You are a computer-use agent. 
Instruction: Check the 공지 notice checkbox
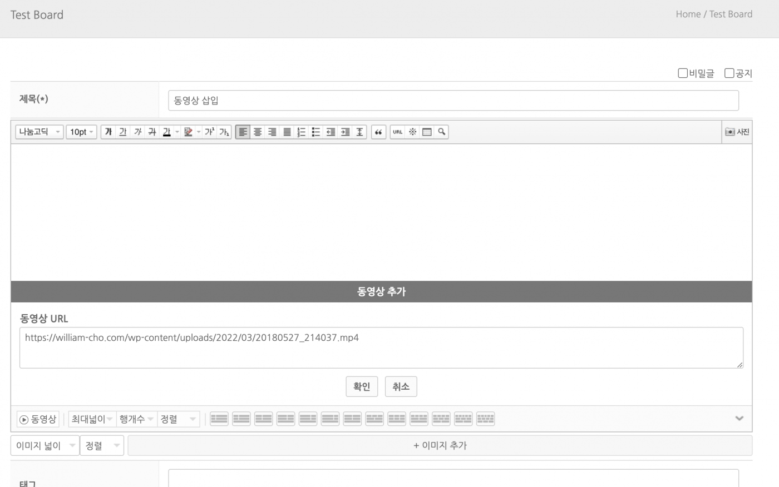click(x=729, y=73)
